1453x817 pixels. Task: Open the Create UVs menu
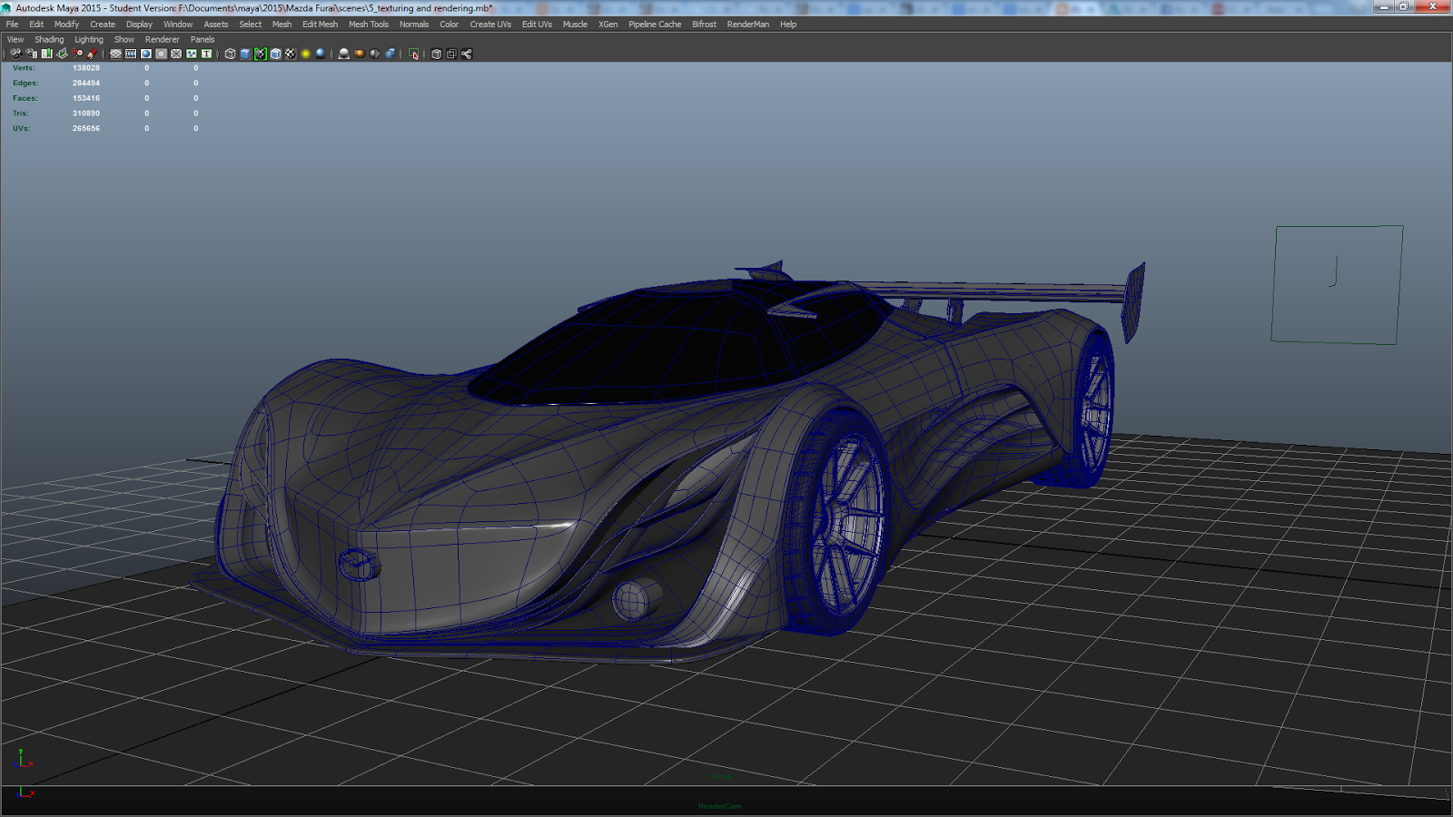(x=489, y=25)
